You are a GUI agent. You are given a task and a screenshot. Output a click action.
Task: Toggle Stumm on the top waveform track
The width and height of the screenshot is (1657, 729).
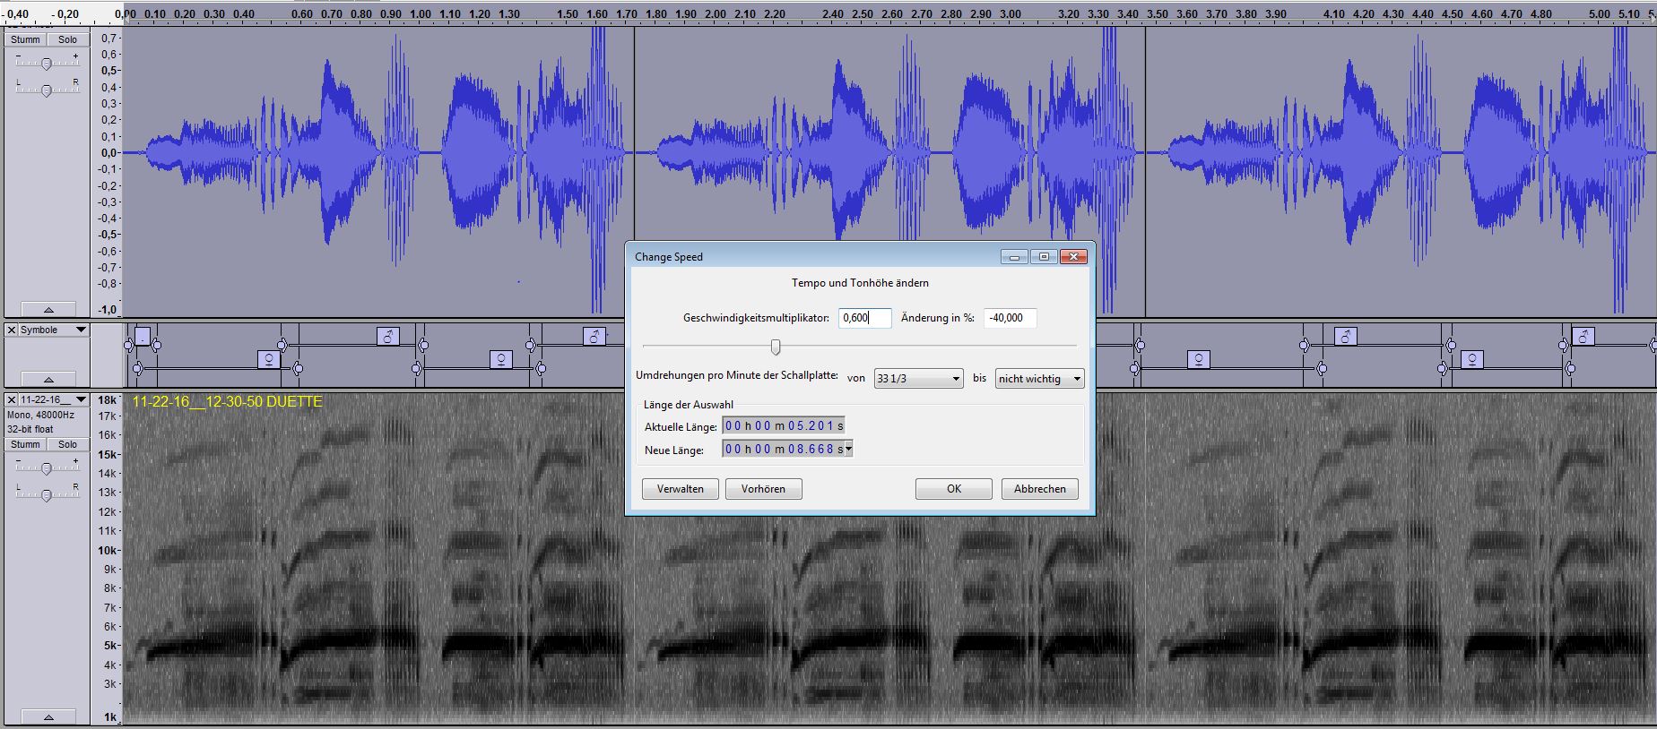(25, 39)
